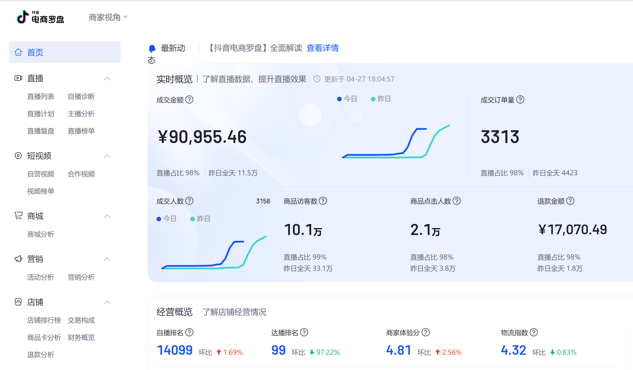Image resolution: width=633 pixels, height=370 pixels.
Task: Click help icon next to 商品点击人数
Action: [457, 201]
